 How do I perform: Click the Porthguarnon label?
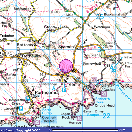pos(124,93)
